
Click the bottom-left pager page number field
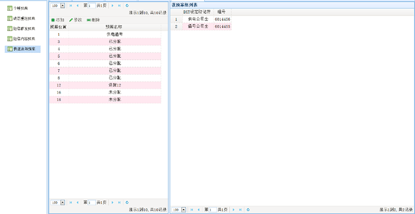(91, 202)
